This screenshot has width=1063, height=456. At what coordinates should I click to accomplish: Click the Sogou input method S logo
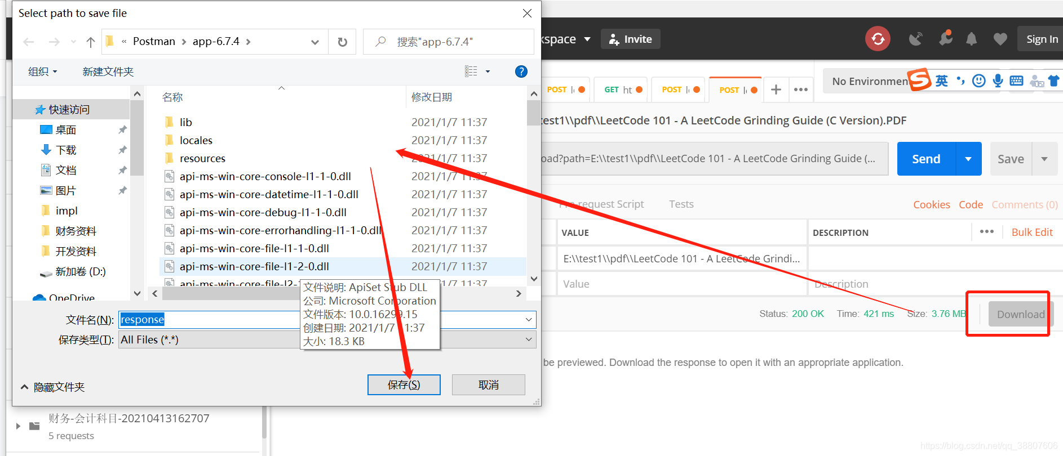(919, 79)
